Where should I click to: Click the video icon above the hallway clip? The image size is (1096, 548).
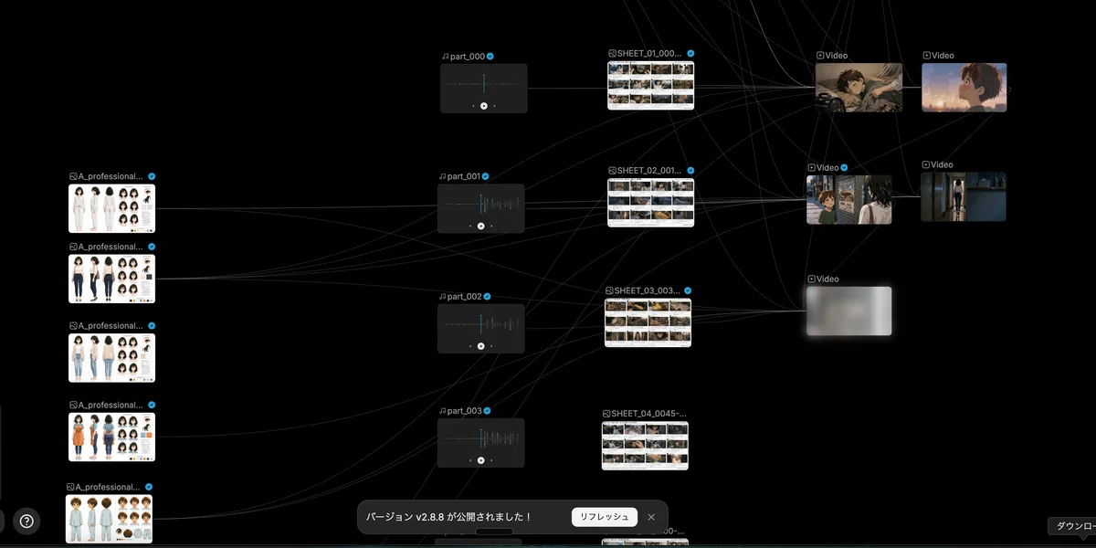tap(926, 165)
